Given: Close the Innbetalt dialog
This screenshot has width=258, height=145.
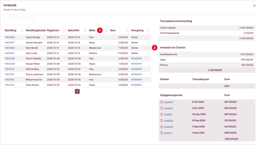Looking at the screenshot, I should [254, 6].
